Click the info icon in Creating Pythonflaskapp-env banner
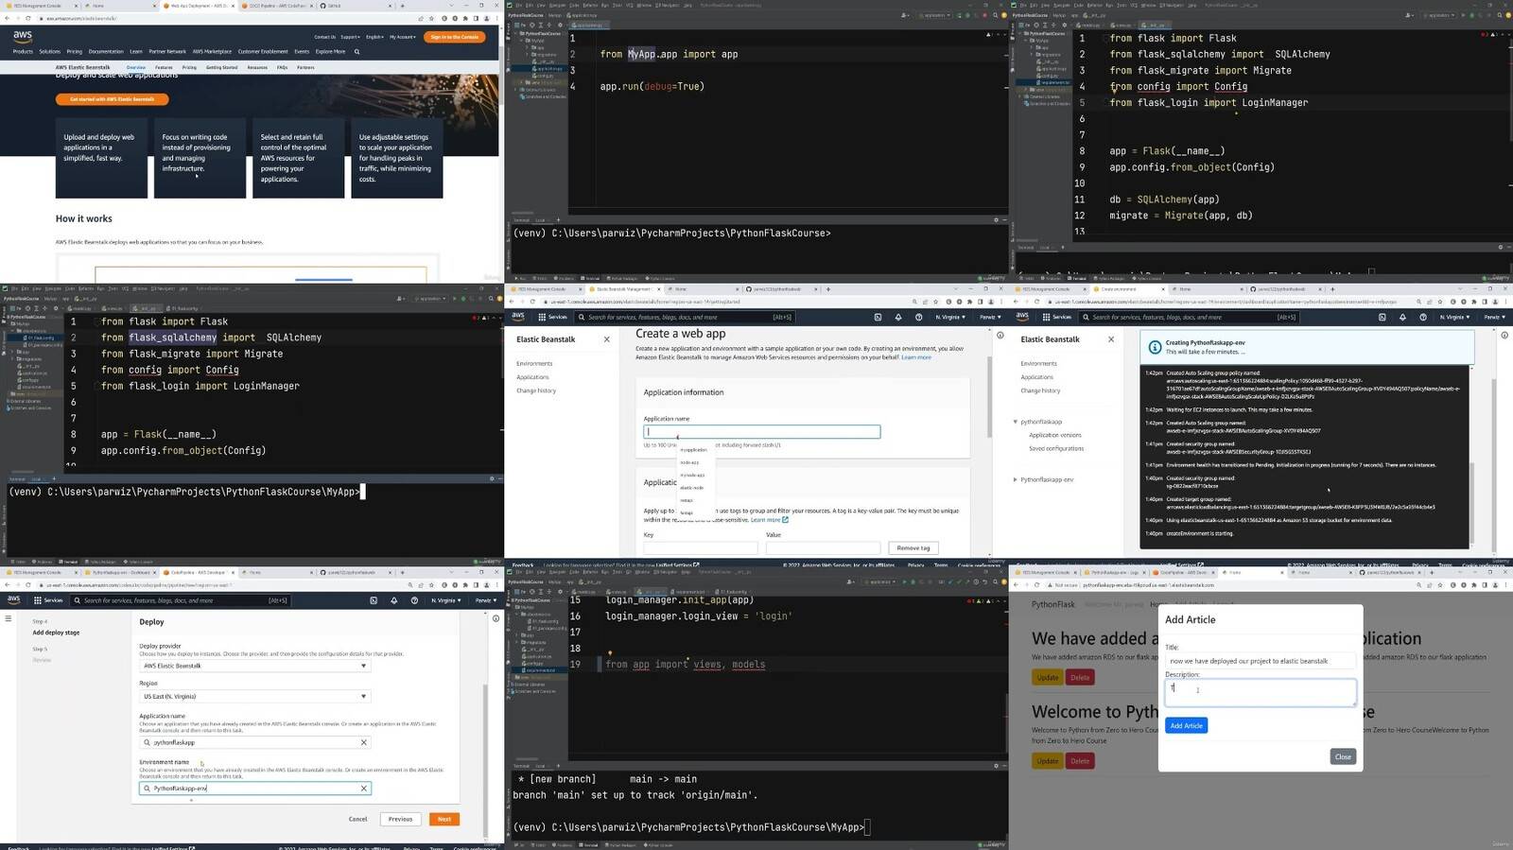Screen dimensions: 1513x850 coord(1154,347)
